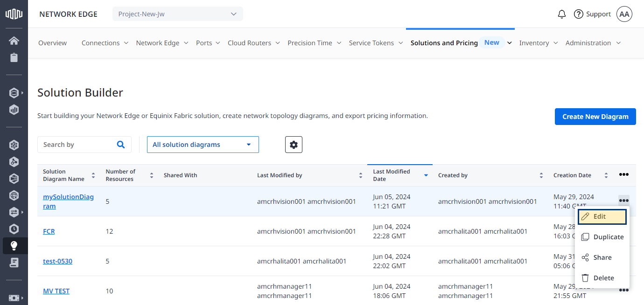Sort by Created by column
The width and height of the screenshot is (644, 305).
tap(541, 175)
